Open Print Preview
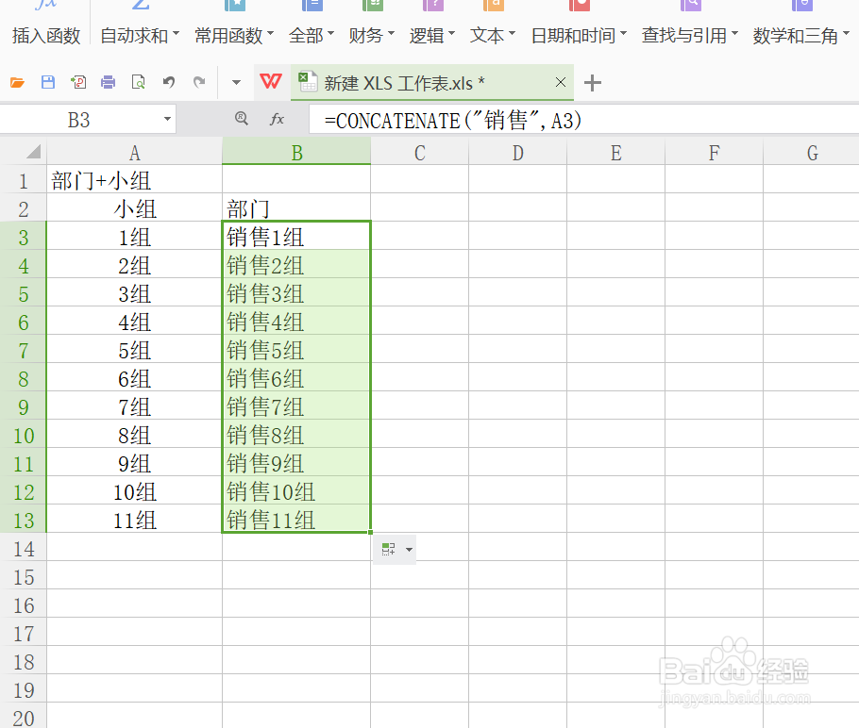Viewport: 859px width, 728px height. pyautogui.click(x=137, y=83)
